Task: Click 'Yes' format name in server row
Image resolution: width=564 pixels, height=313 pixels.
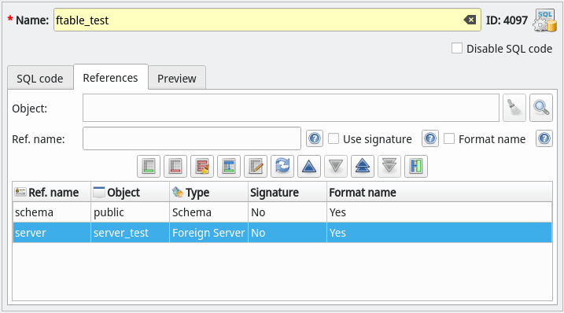Action: (440, 233)
